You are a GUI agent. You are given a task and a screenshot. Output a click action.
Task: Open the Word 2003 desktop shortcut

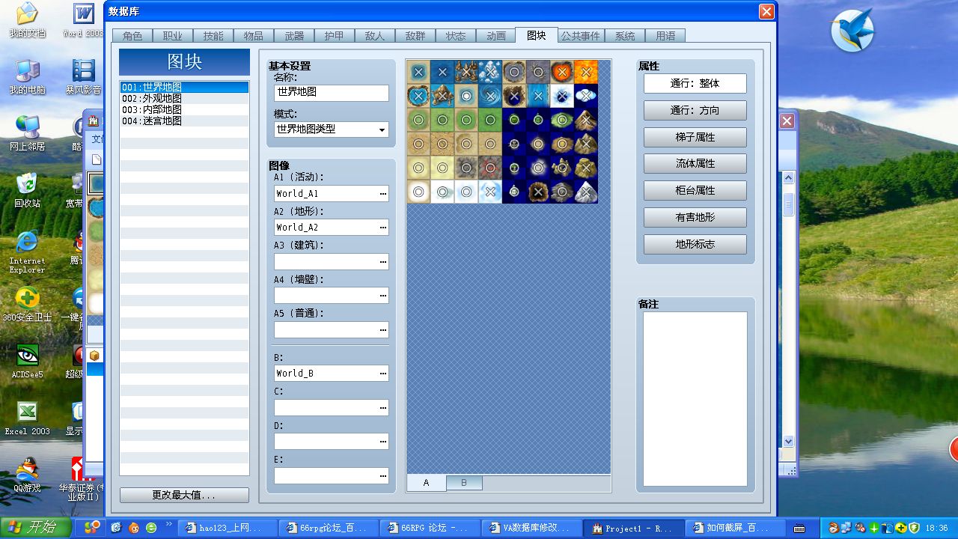83,20
